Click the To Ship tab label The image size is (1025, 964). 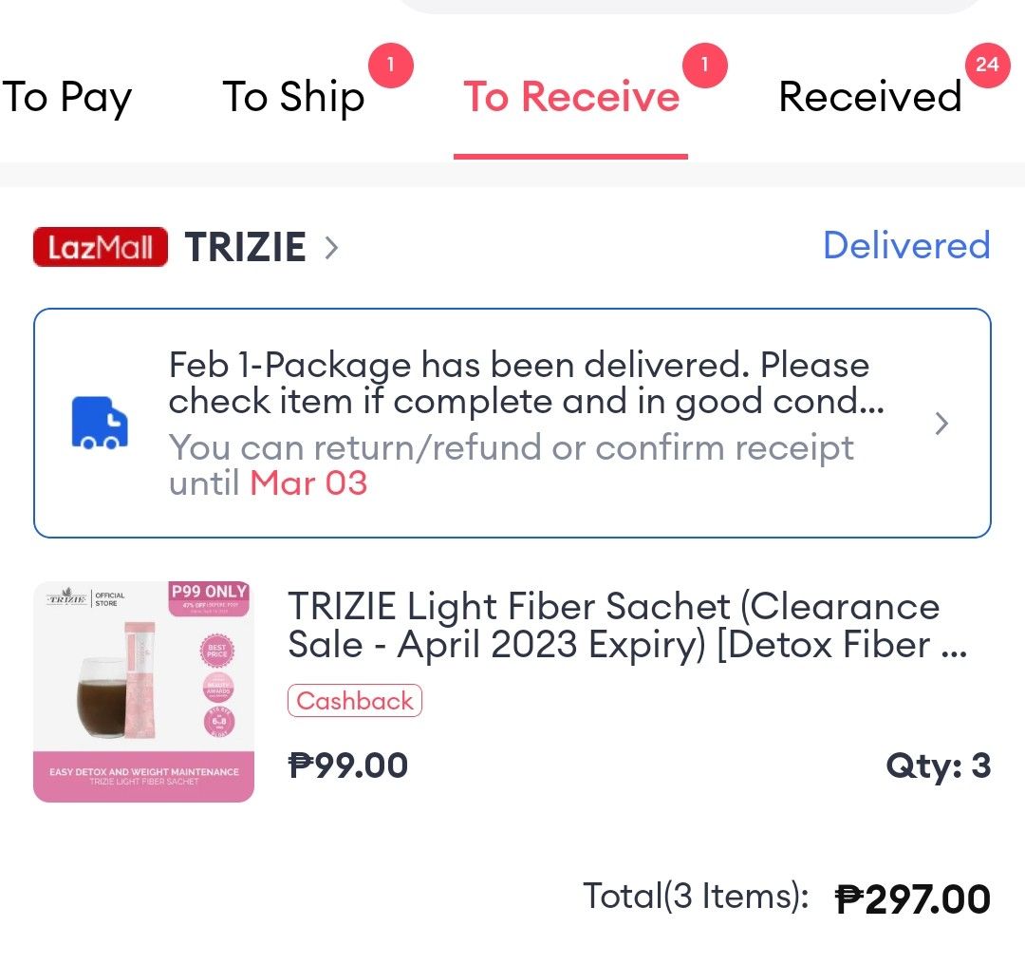[x=292, y=96]
